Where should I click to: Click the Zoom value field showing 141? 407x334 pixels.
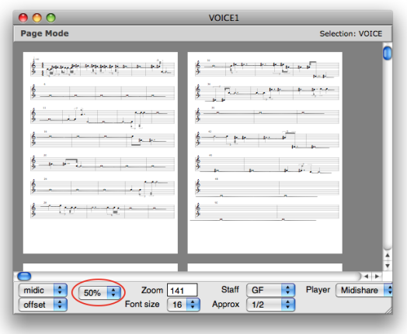click(x=182, y=290)
